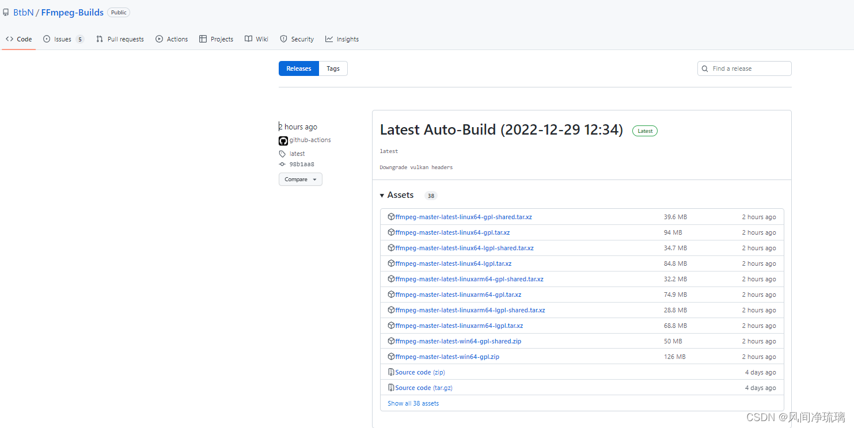Download ffmpeg-master-latest-win64-gpl.zip
Screen dimensions: 854x428
[x=447, y=357]
